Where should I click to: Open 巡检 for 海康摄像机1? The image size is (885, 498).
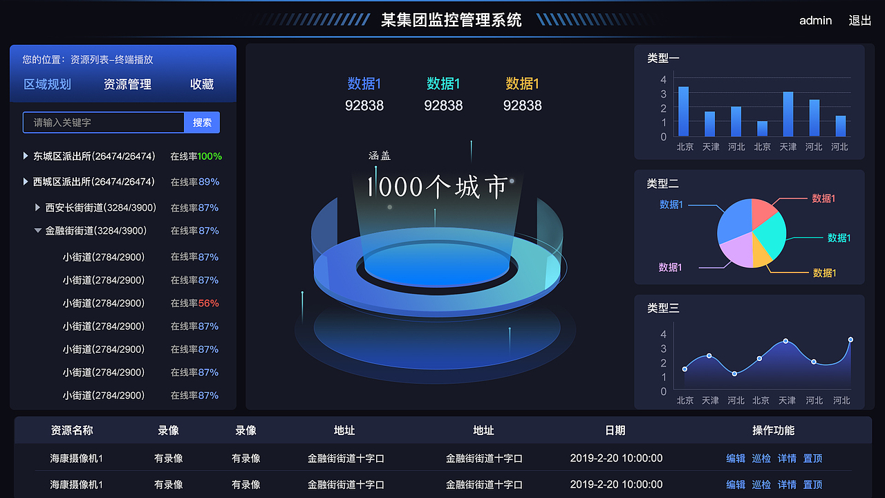[x=761, y=458]
